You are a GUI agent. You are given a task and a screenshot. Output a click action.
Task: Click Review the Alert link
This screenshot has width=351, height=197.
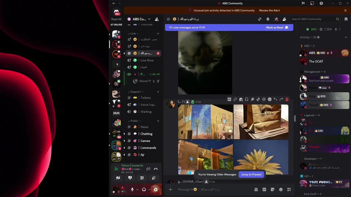[x=270, y=10]
